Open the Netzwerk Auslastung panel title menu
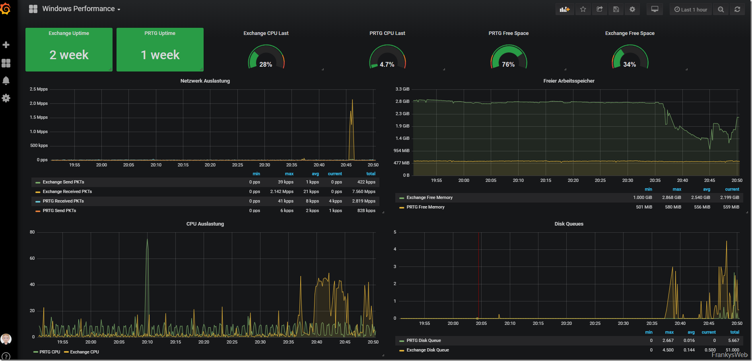 205,81
